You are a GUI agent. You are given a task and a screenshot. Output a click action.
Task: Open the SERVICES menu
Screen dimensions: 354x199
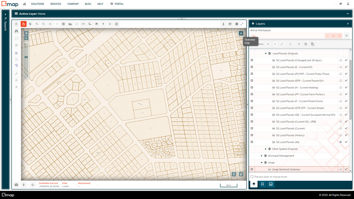coord(56,4)
